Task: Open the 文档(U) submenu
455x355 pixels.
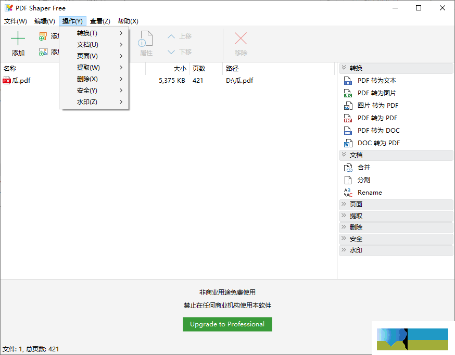Action: click(94, 45)
